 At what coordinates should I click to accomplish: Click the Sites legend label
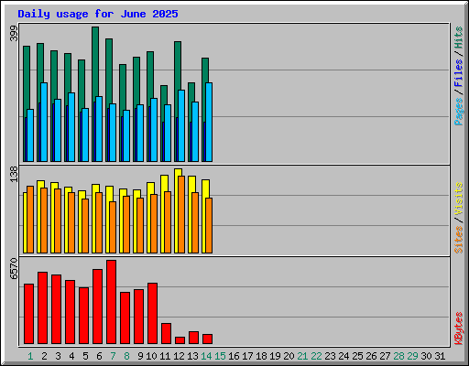click(x=459, y=240)
